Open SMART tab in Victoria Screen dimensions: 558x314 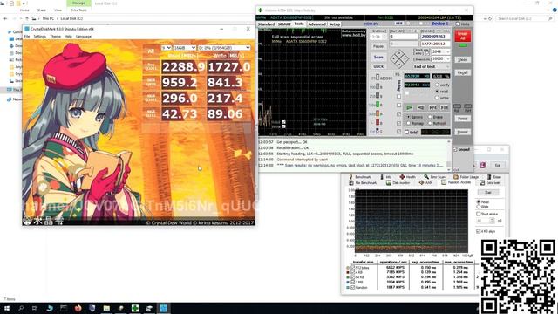284,24
